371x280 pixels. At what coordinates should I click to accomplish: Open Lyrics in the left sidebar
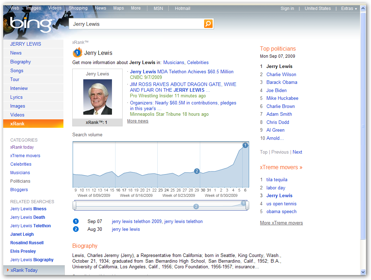(33, 97)
